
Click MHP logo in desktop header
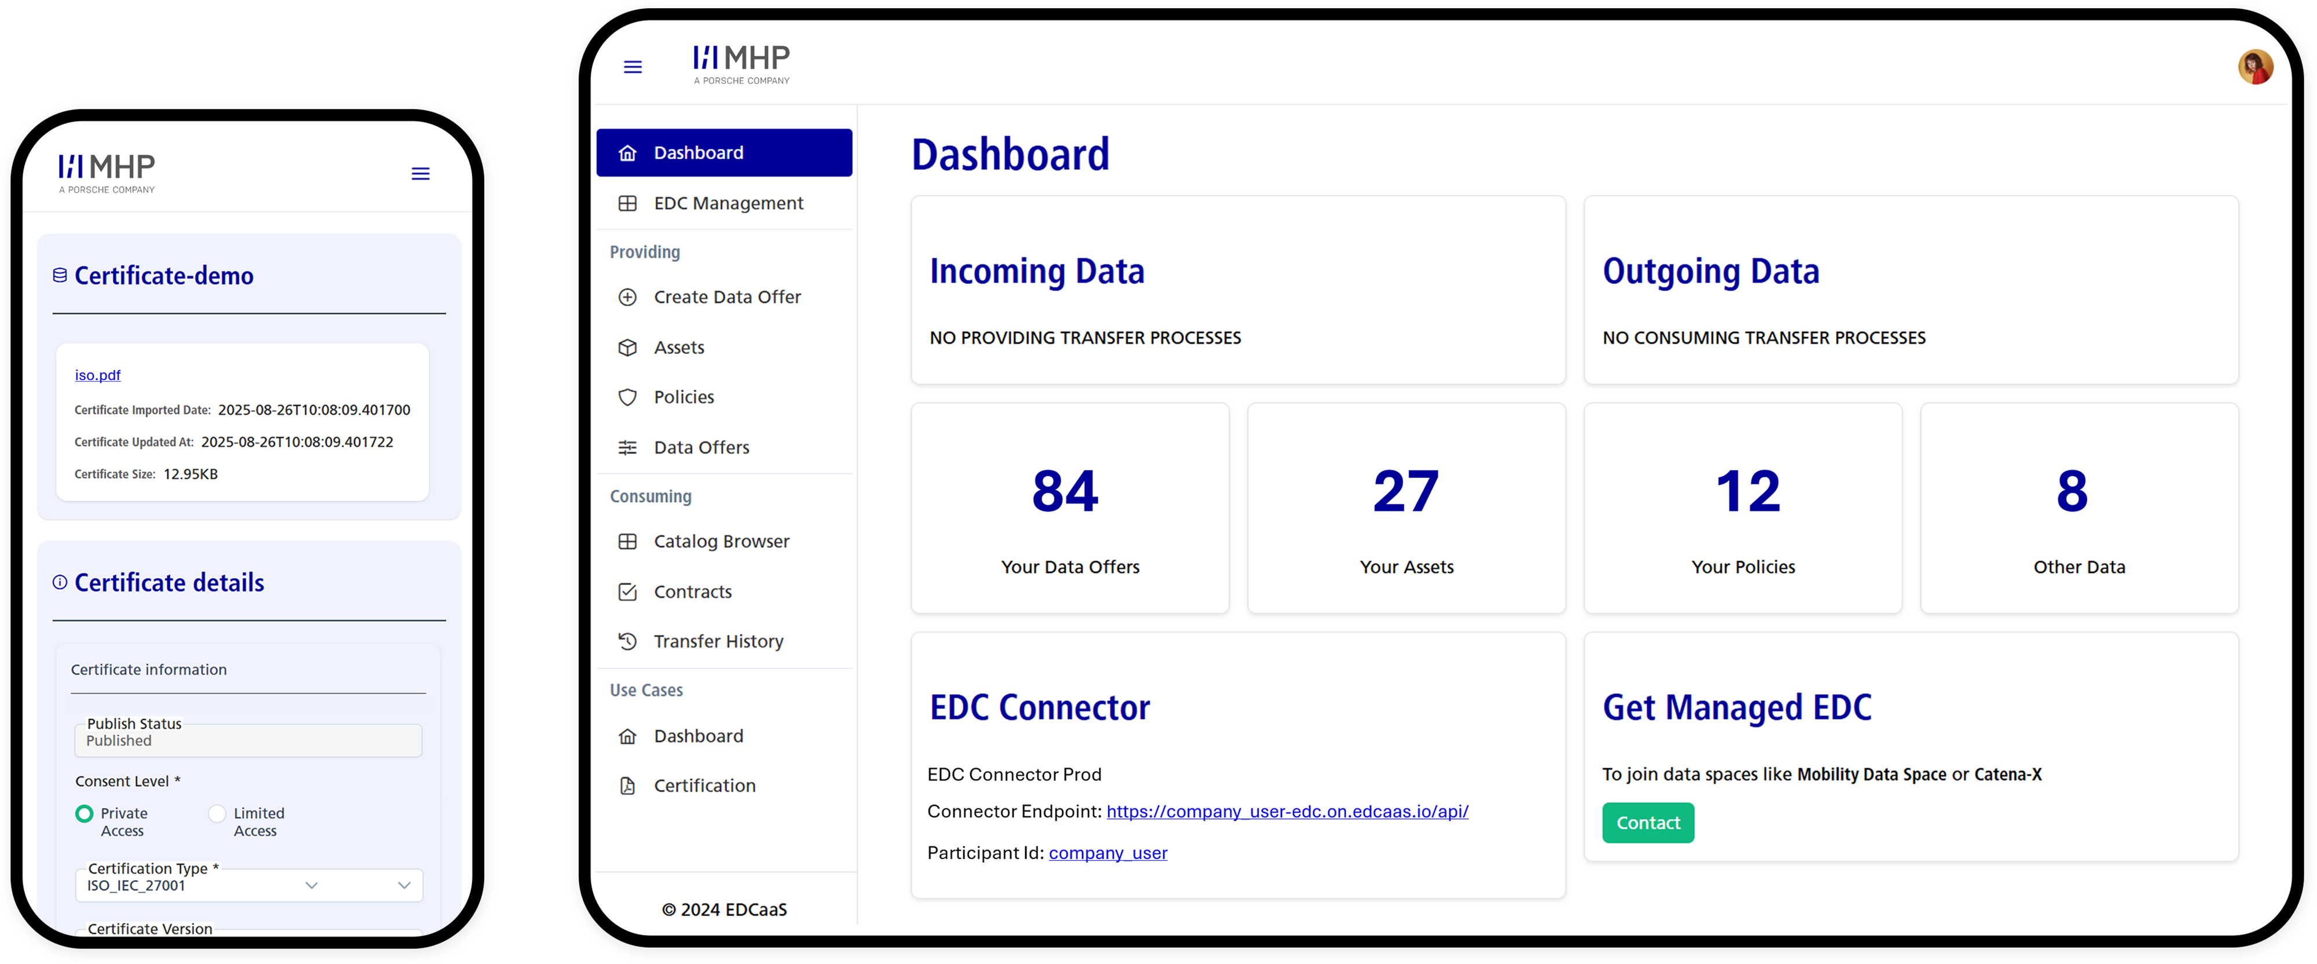[741, 65]
